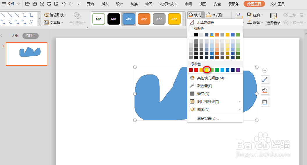Viewport: 307px width, 165px height.
Task: Apply the yellow Abc shape style
Action: tap(174, 19)
